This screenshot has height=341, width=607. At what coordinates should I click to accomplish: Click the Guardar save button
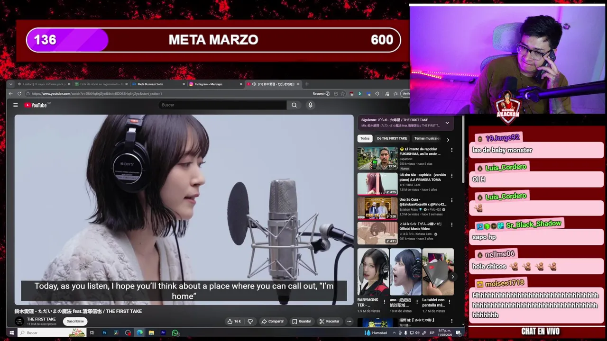point(302,321)
